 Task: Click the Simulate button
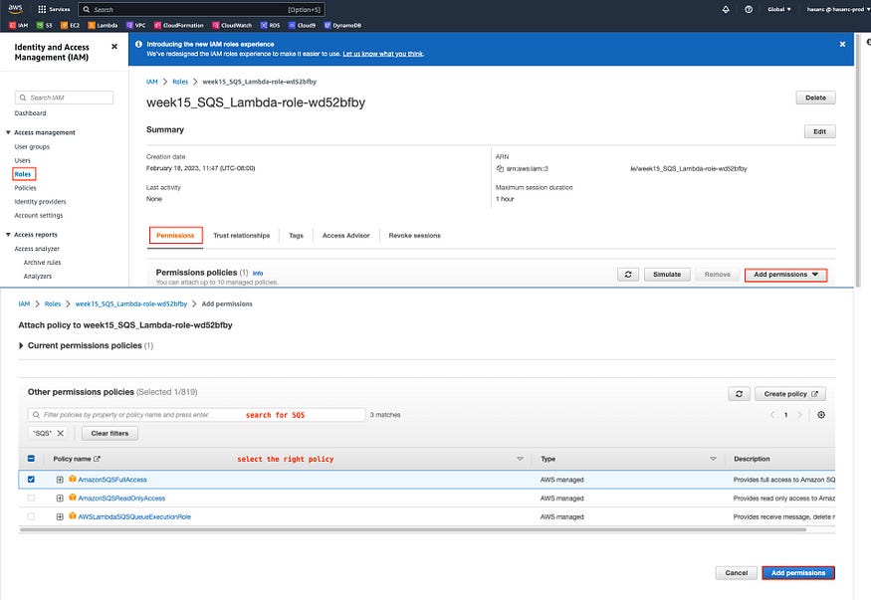pyautogui.click(x=667, y=275)
